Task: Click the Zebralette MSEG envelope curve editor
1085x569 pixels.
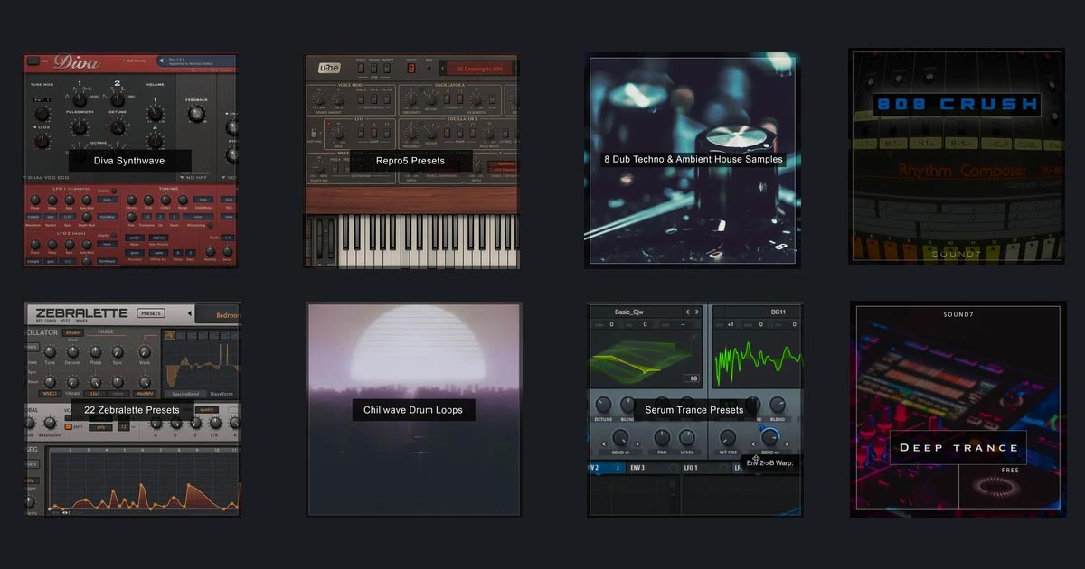Action: coord(140,481)
